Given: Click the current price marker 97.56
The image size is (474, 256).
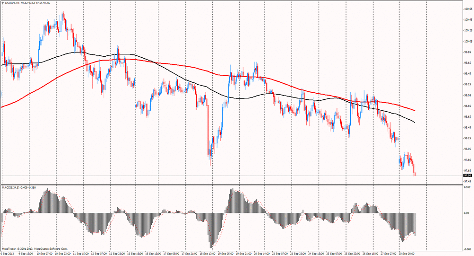Looking at the screenshot, I should click(467, 176).
